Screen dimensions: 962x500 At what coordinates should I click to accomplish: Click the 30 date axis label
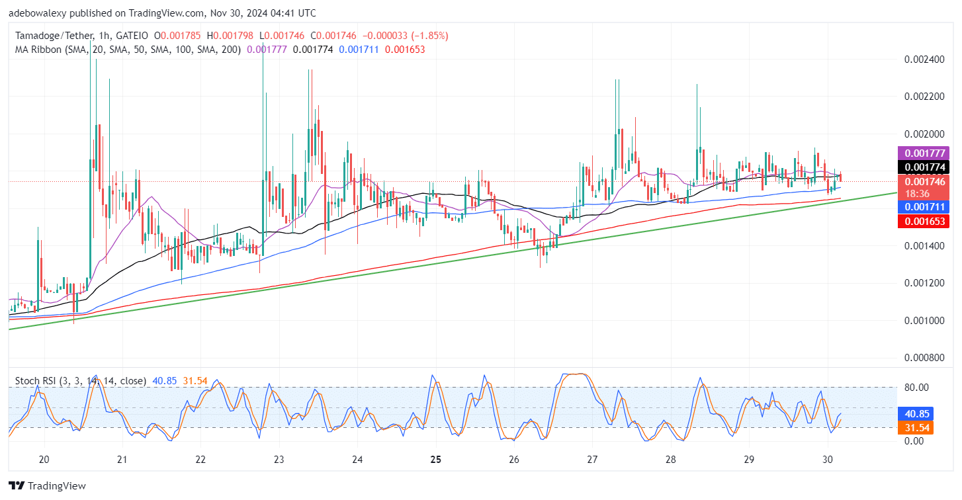827,459
